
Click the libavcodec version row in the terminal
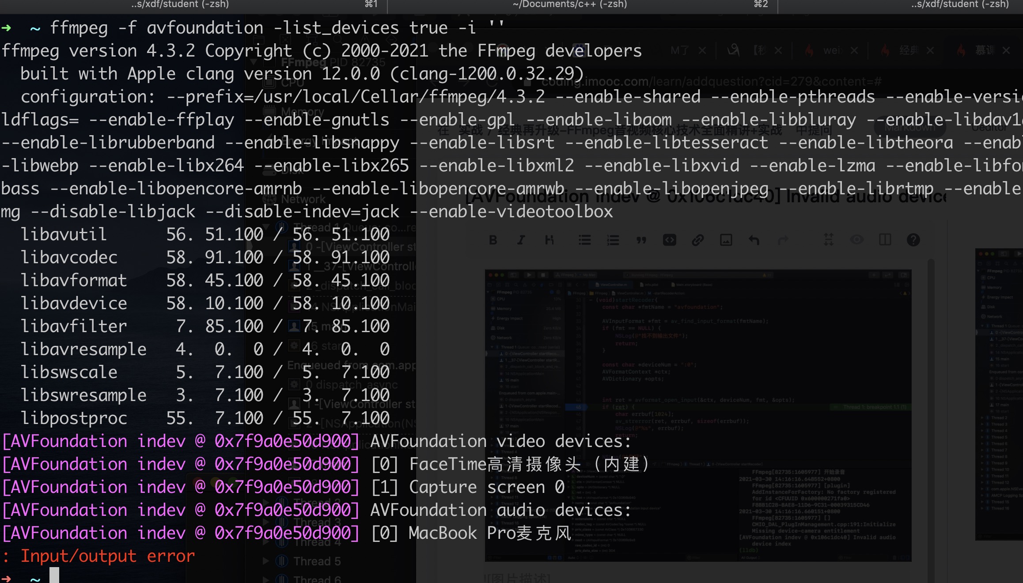(x=205, y=257)
